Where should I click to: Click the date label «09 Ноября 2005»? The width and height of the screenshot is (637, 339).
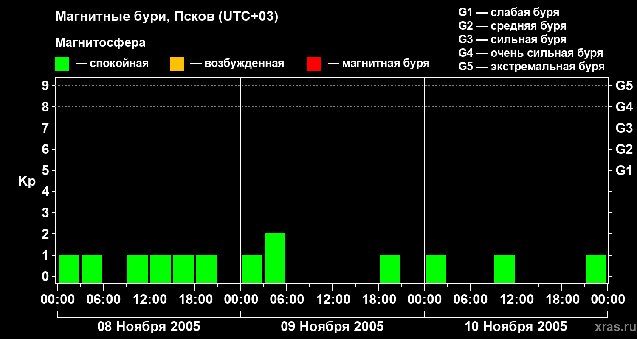pyautogui.click(x=333, y=327)
